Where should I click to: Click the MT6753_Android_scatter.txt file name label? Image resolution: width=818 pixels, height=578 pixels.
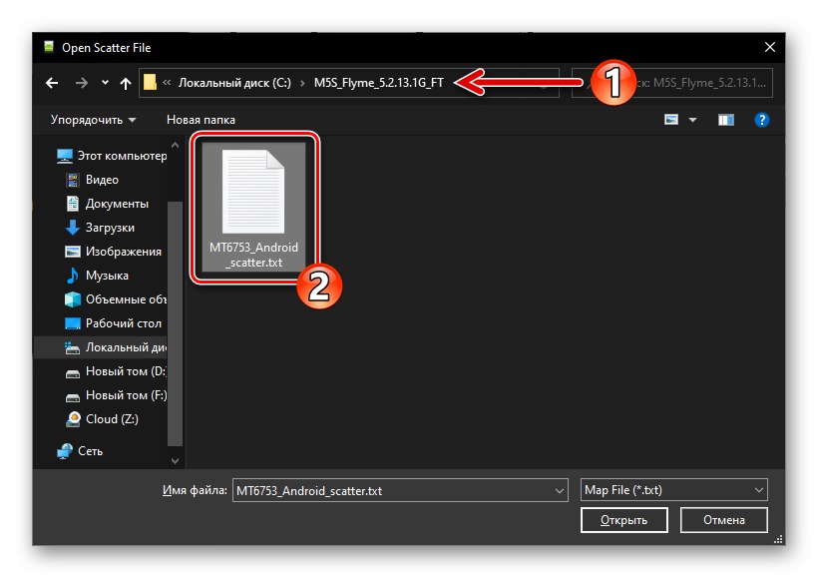(x=253, y=255)
